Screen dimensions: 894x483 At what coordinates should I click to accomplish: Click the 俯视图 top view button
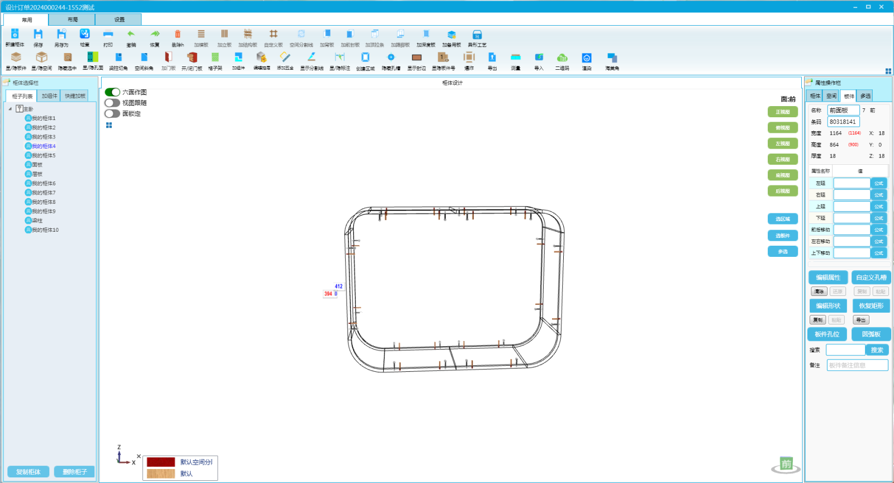coord(783,128)
